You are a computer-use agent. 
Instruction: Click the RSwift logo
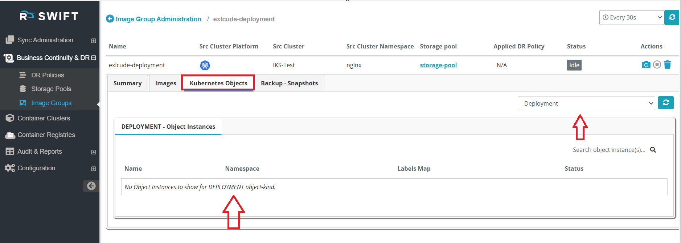click(x=49, y=16)
